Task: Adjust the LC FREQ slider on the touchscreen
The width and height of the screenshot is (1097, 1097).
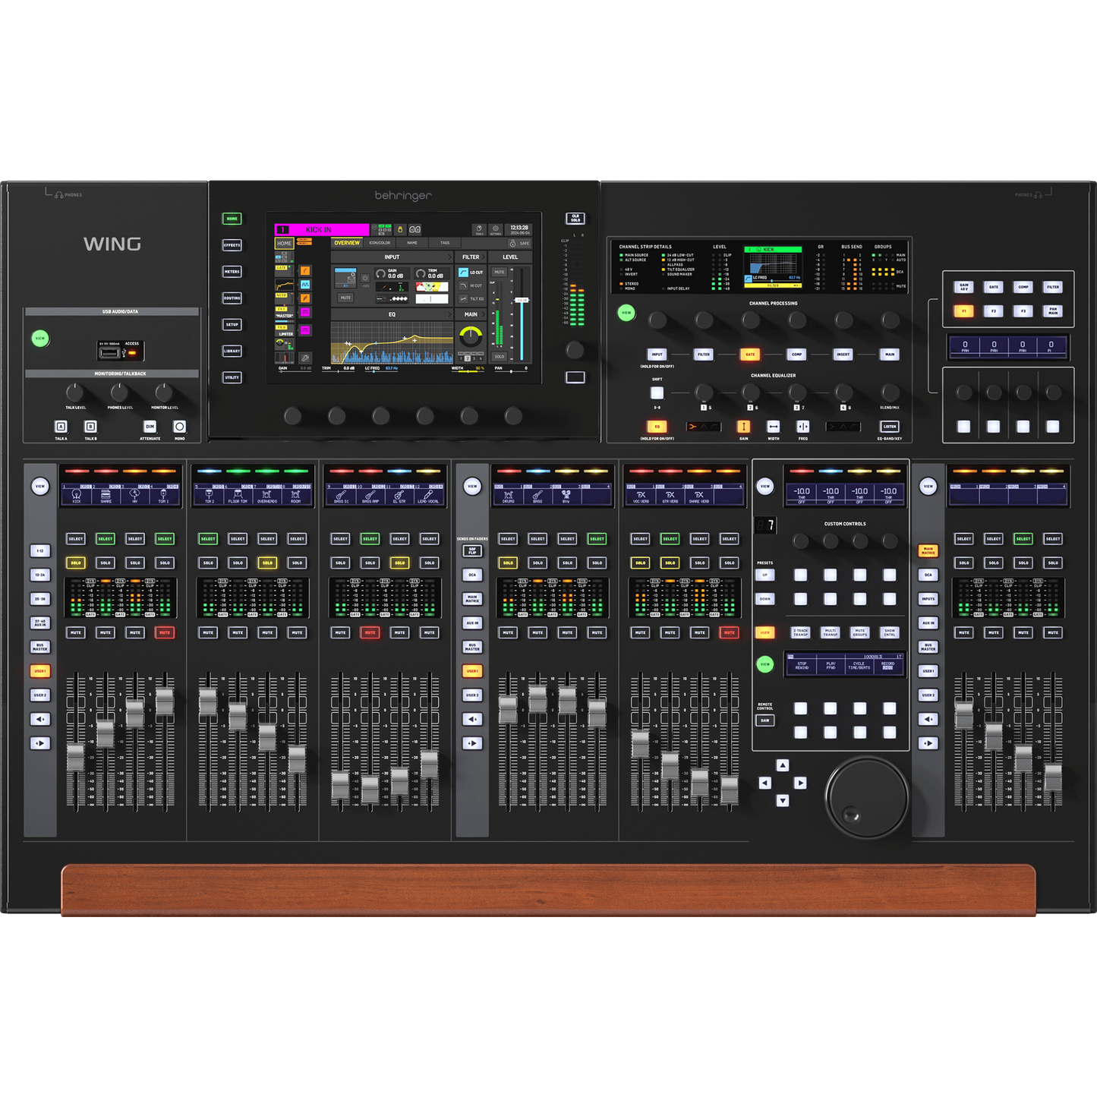Action: [374, 371]
